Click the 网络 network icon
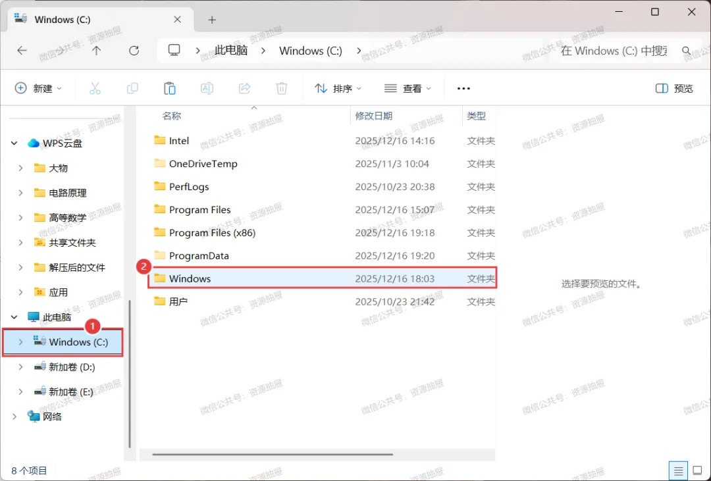Viewport: 711px width, 481px height. pyautogui.click(x=34, y=416)
